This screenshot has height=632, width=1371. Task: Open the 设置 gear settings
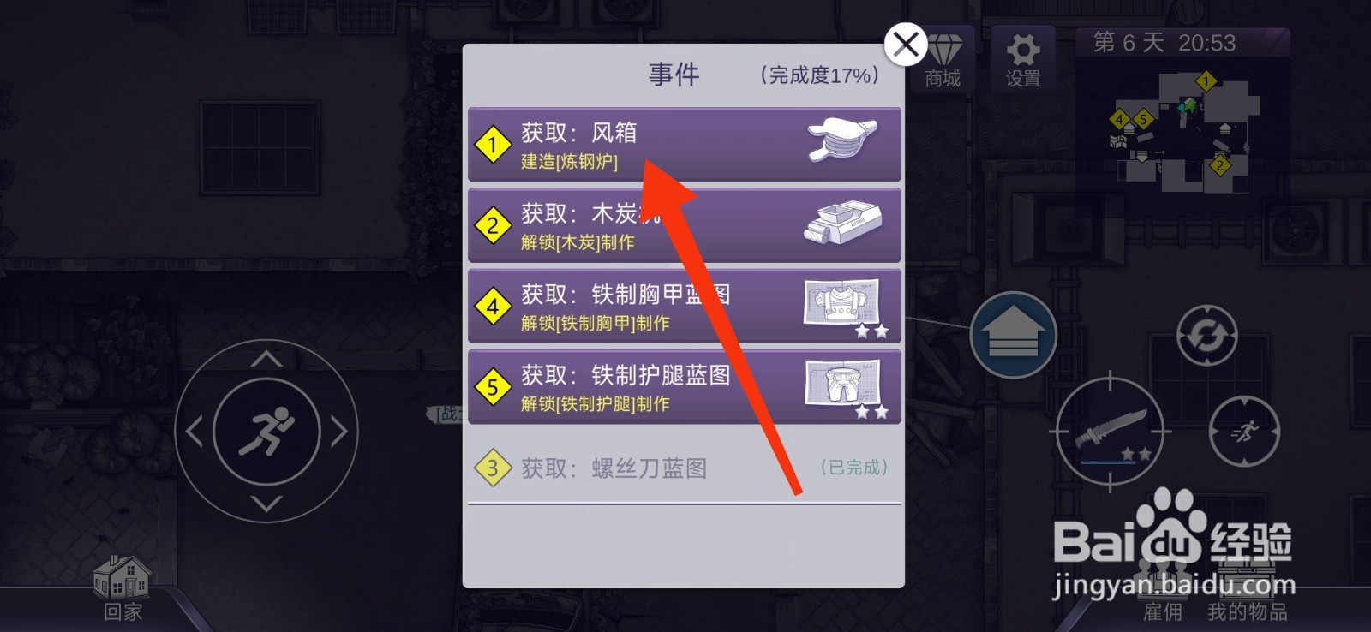[1023, 58]
